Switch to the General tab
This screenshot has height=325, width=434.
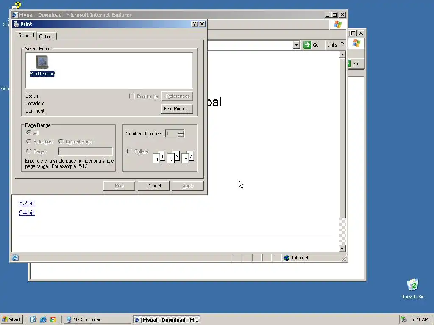tap(26, 36)
